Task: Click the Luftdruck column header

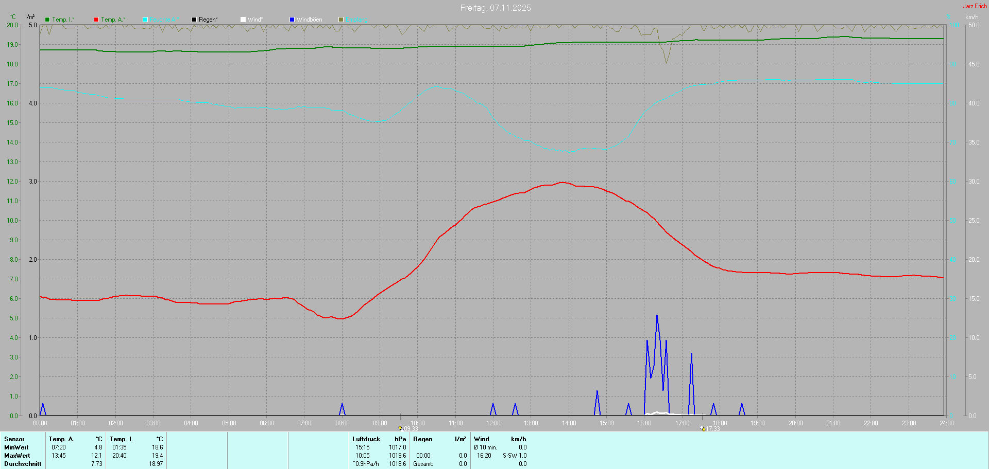Action: pos(366,439)
